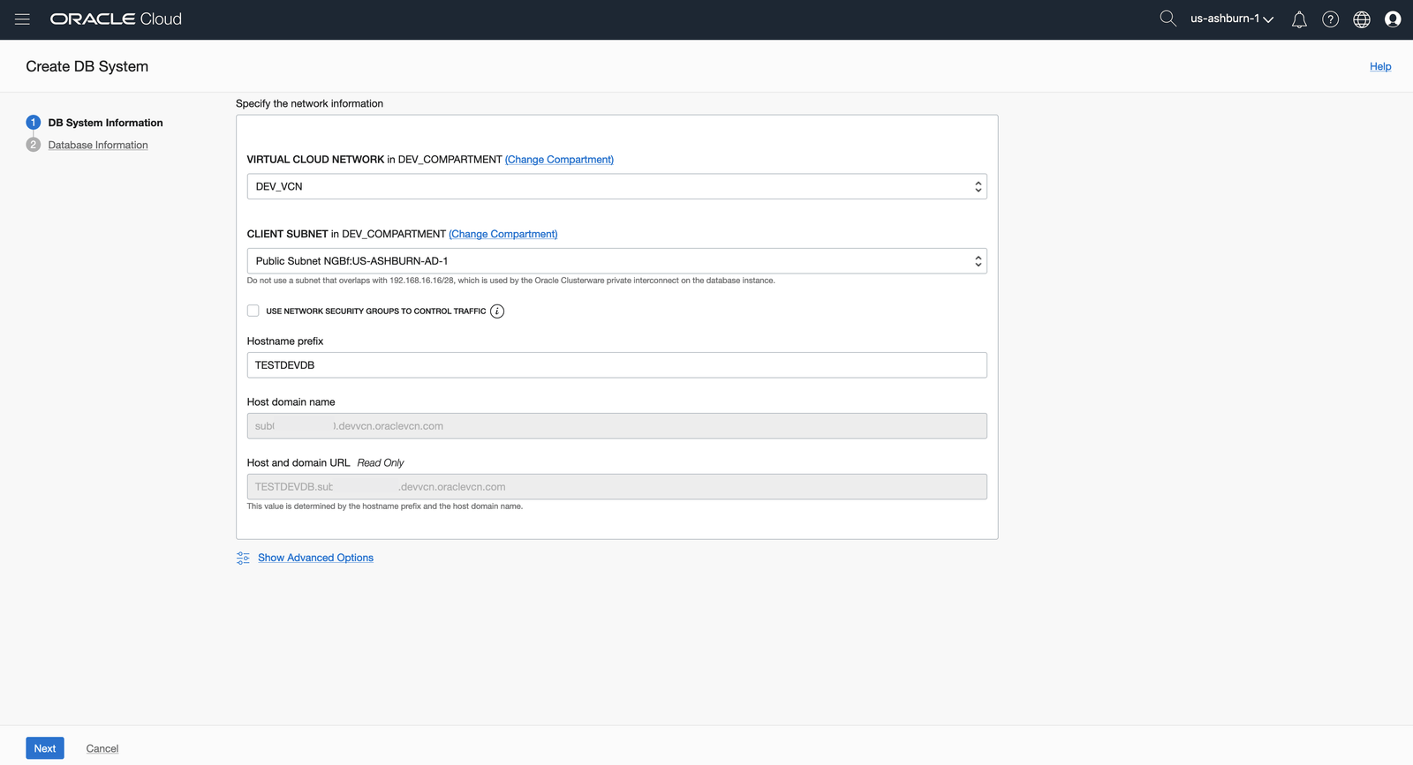The height and width of the screenshot is (765, 1413).
Task: Click the search magnifier icon
Action: click(1167, 19)
